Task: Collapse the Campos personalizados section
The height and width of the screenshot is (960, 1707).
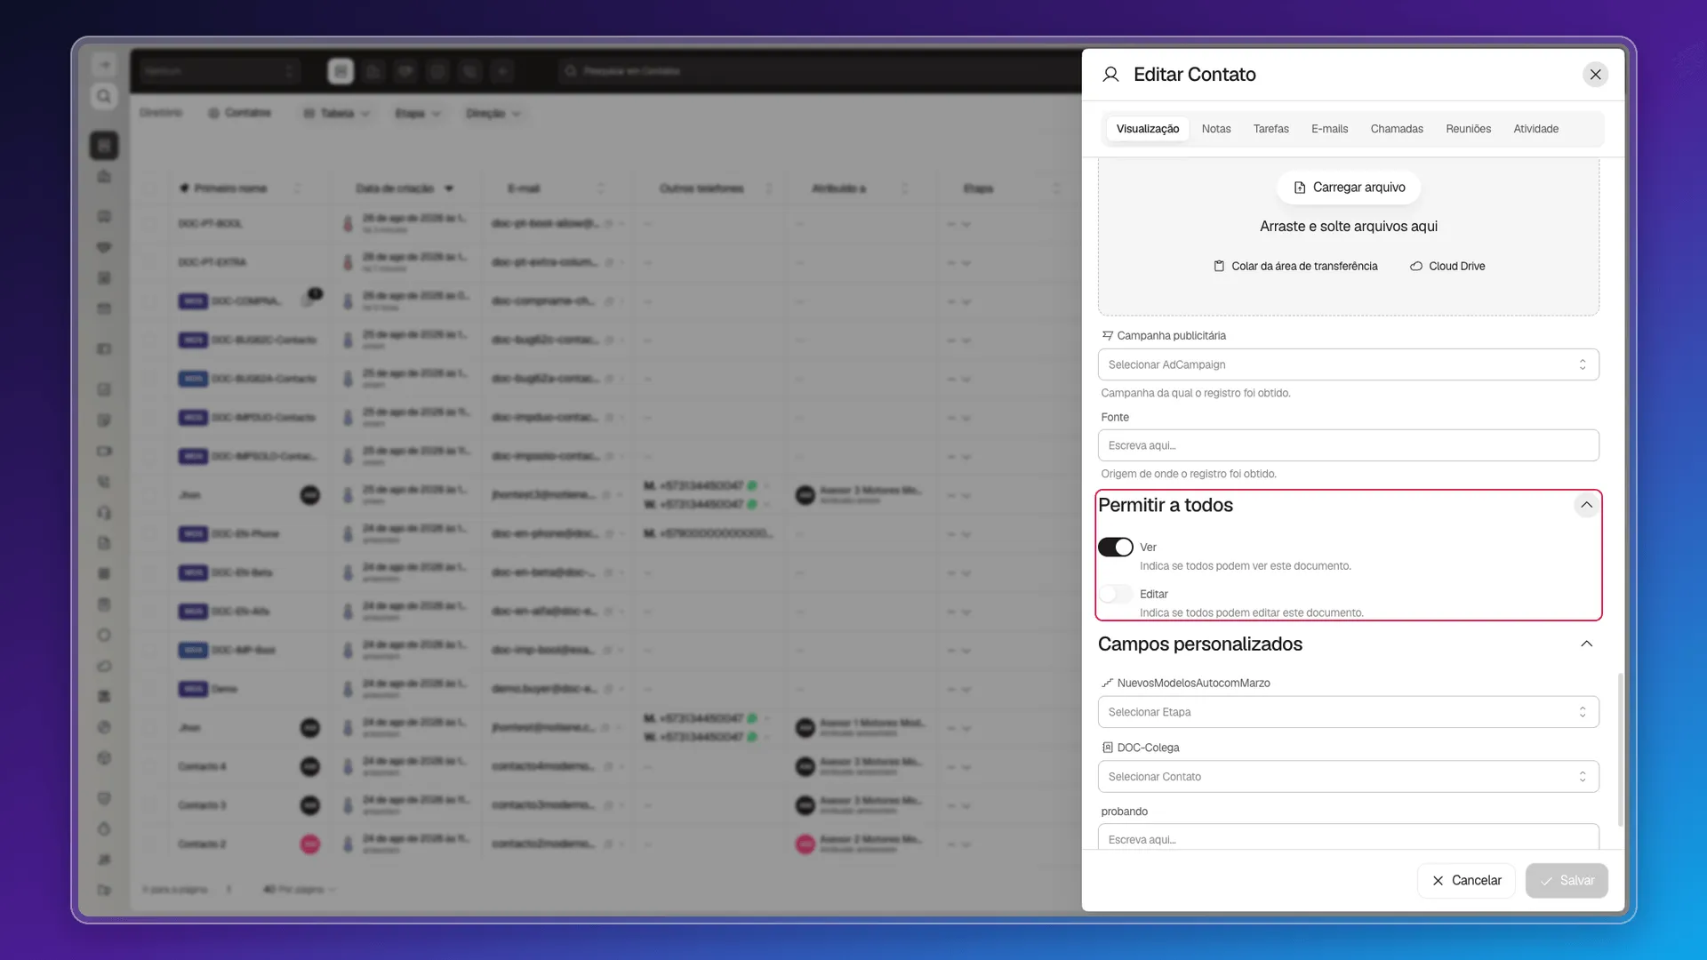Action: click(1586, 644)
